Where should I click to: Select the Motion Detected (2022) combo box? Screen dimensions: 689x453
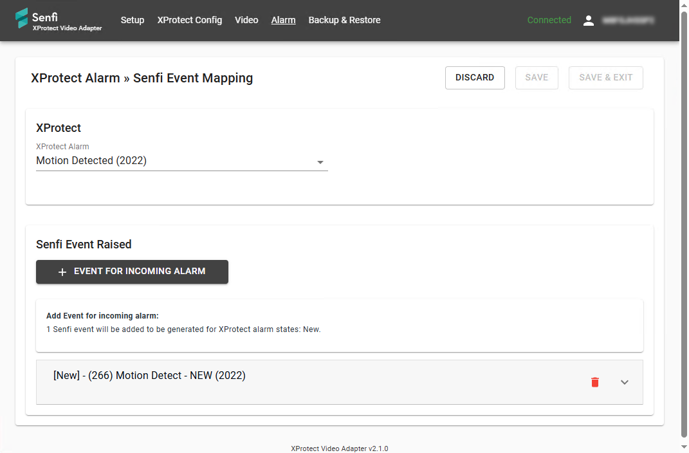[174, 161]
